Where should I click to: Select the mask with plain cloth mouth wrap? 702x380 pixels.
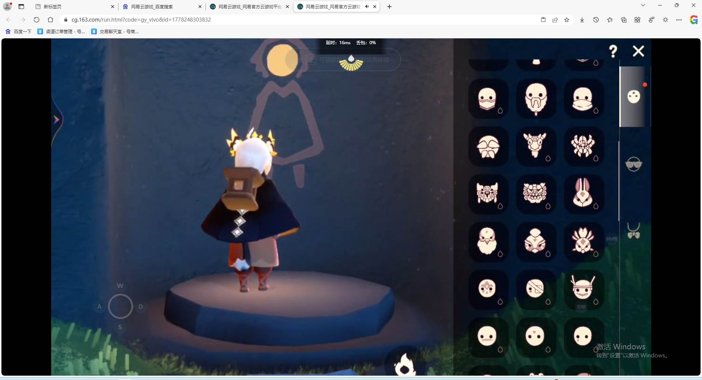pos(584,99)
